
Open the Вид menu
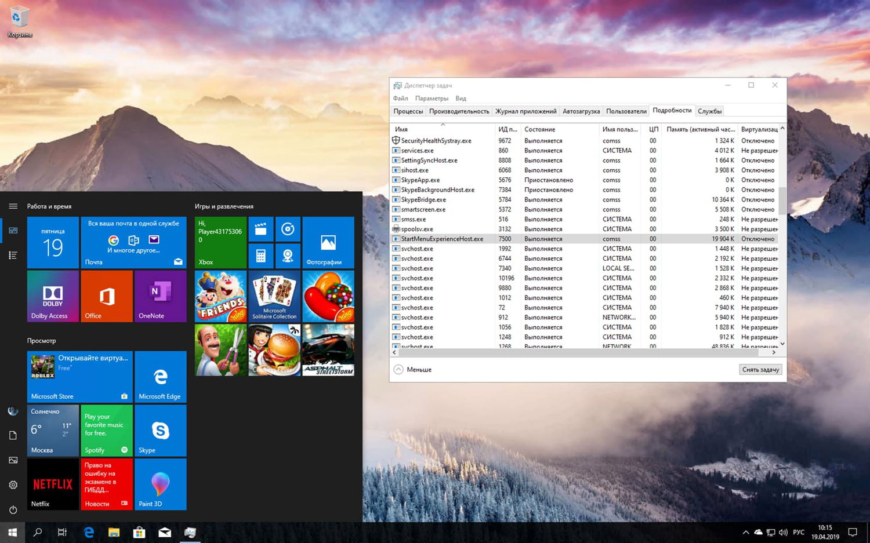461,99
